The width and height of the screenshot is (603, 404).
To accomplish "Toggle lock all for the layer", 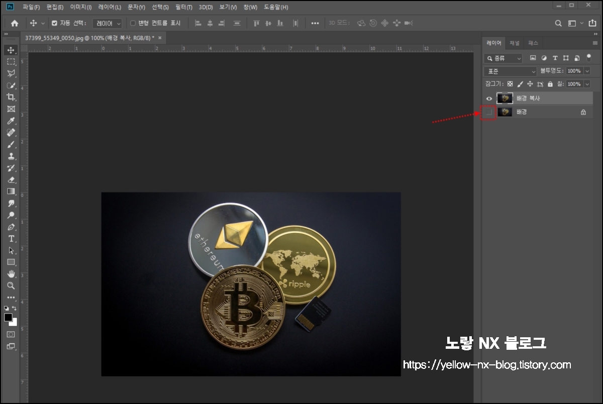I will coord(550,84).
